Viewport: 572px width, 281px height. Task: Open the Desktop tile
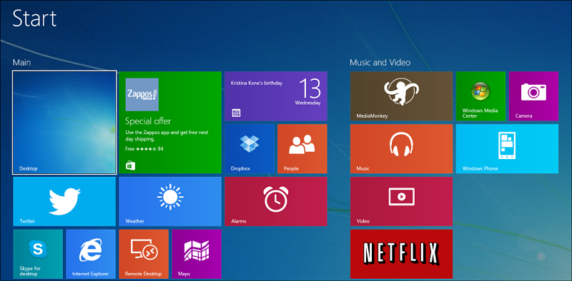tap(64, 123)
